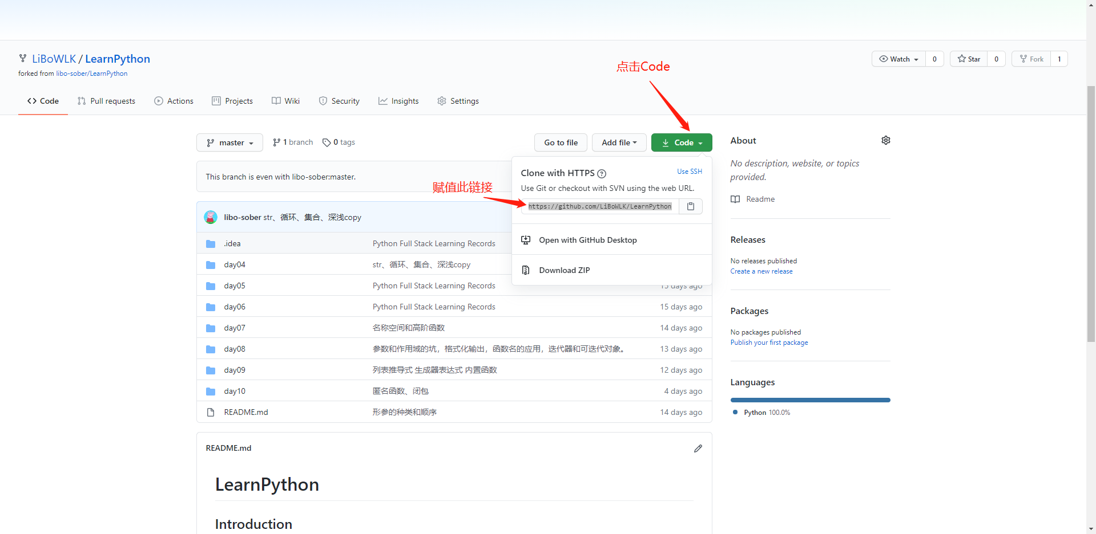1096x534 pixels.
Task: Click the README.md file icon
Action: 211,412
